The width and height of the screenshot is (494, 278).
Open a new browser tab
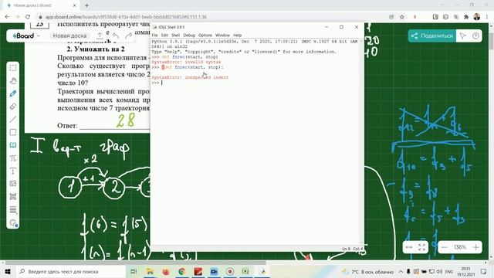(86, 5)
